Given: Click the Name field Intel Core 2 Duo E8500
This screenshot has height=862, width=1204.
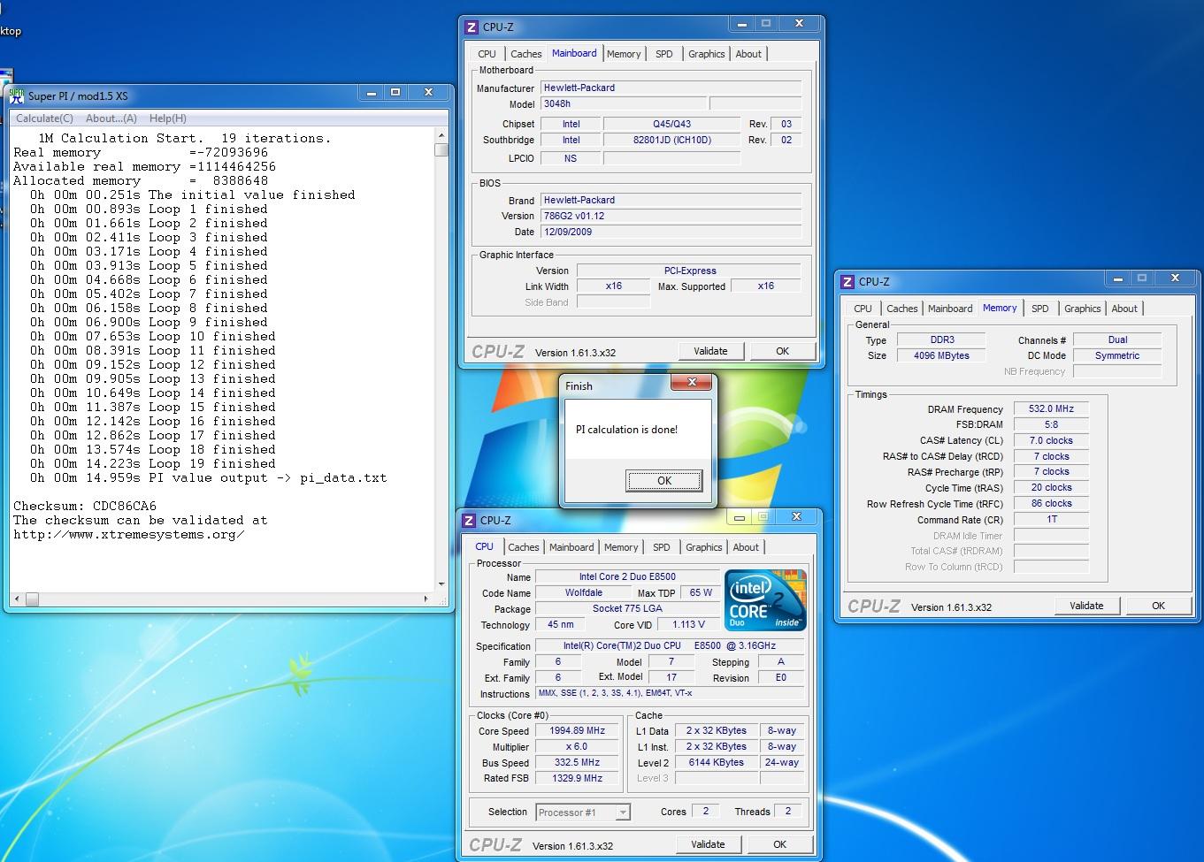Looking at the screenshot, I should click(627, 577).
